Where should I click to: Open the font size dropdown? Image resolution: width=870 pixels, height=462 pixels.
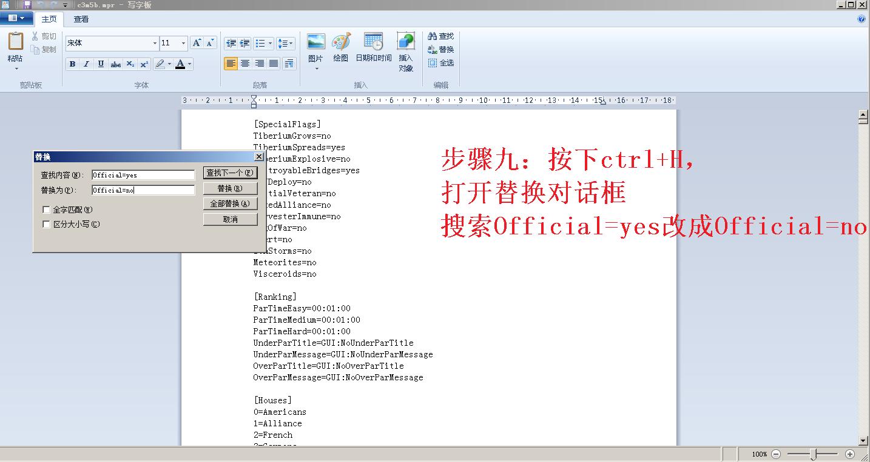[183, 44]
